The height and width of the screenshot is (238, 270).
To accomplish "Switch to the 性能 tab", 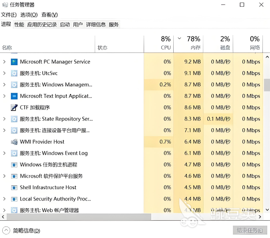I will click(19, 24).
